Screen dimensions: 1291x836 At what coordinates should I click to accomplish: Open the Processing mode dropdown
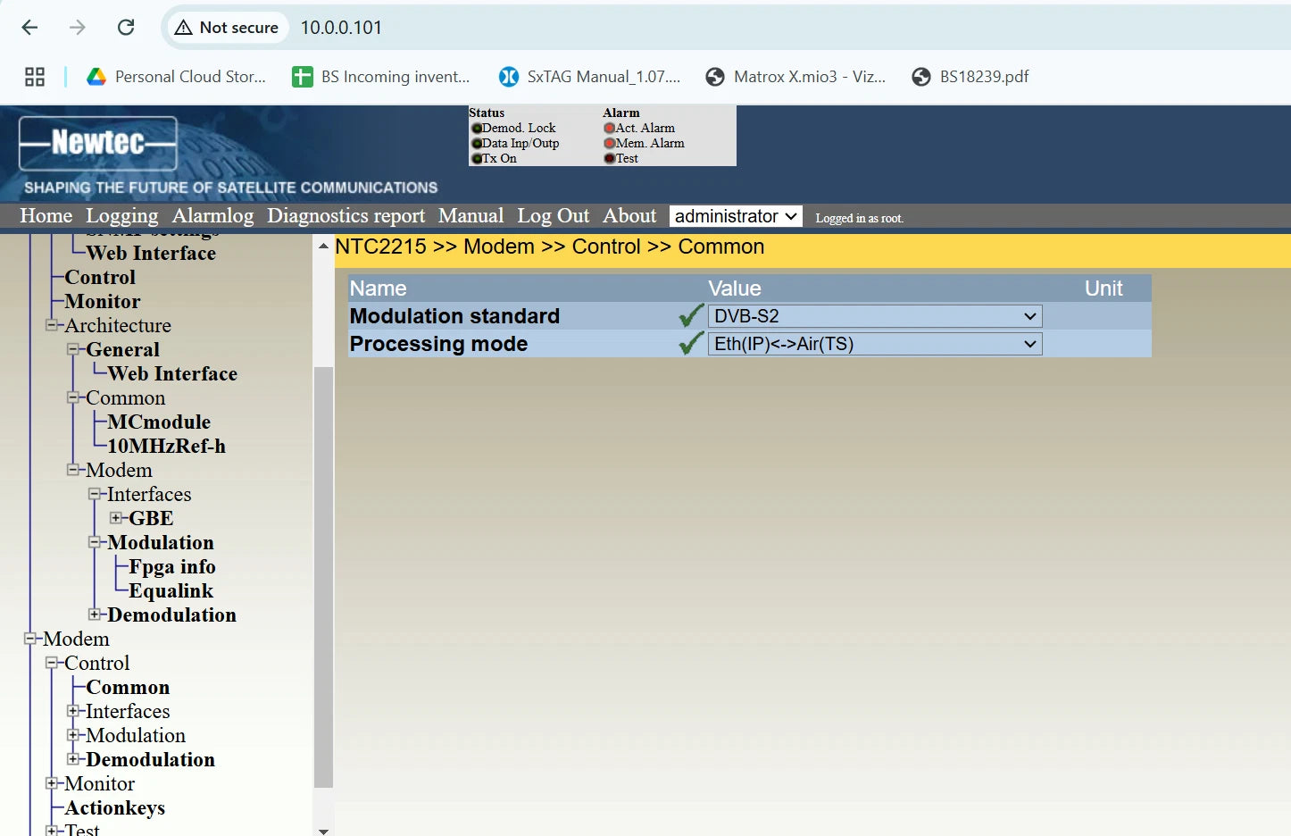click(x=874, y=344)
